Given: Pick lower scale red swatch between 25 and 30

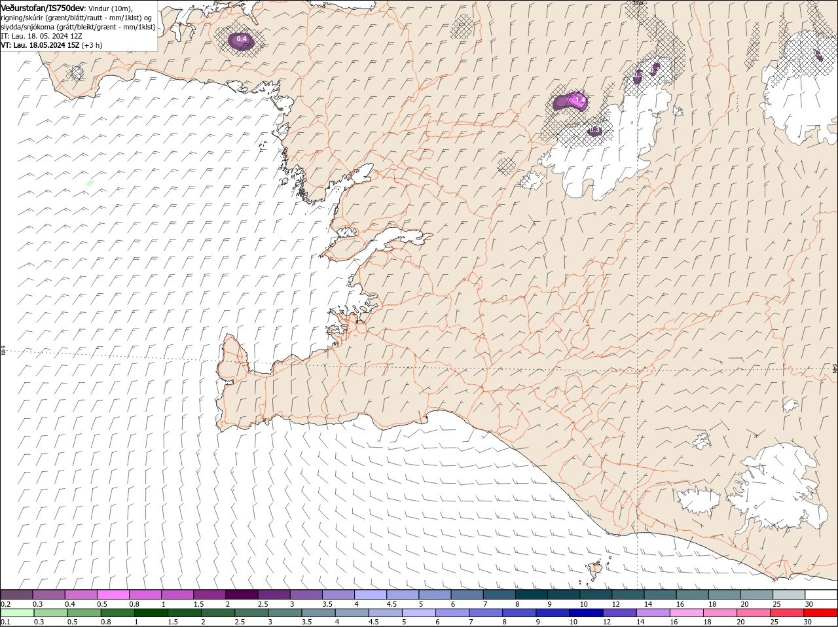Looking at the screenshot, I should [x=786, y=613].
